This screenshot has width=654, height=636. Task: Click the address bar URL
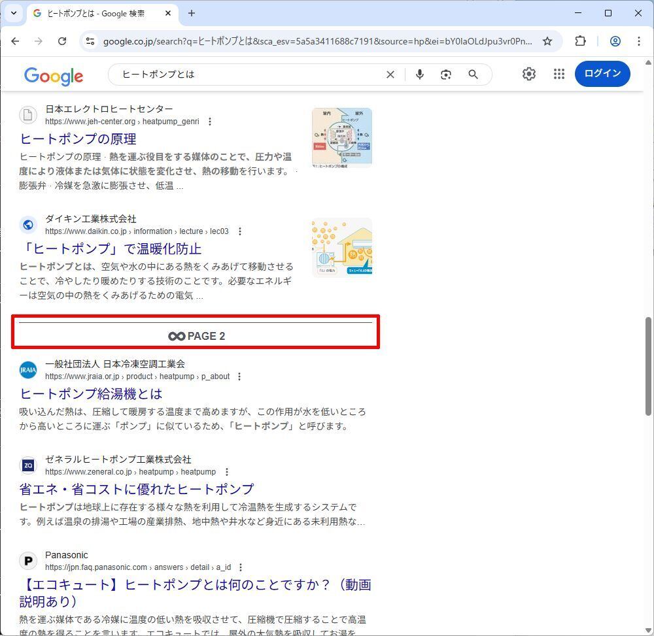tap(317, 41)
